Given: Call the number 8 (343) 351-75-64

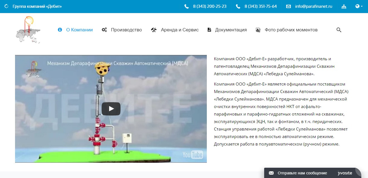Looking at the screenshot, I should [261, 6].
